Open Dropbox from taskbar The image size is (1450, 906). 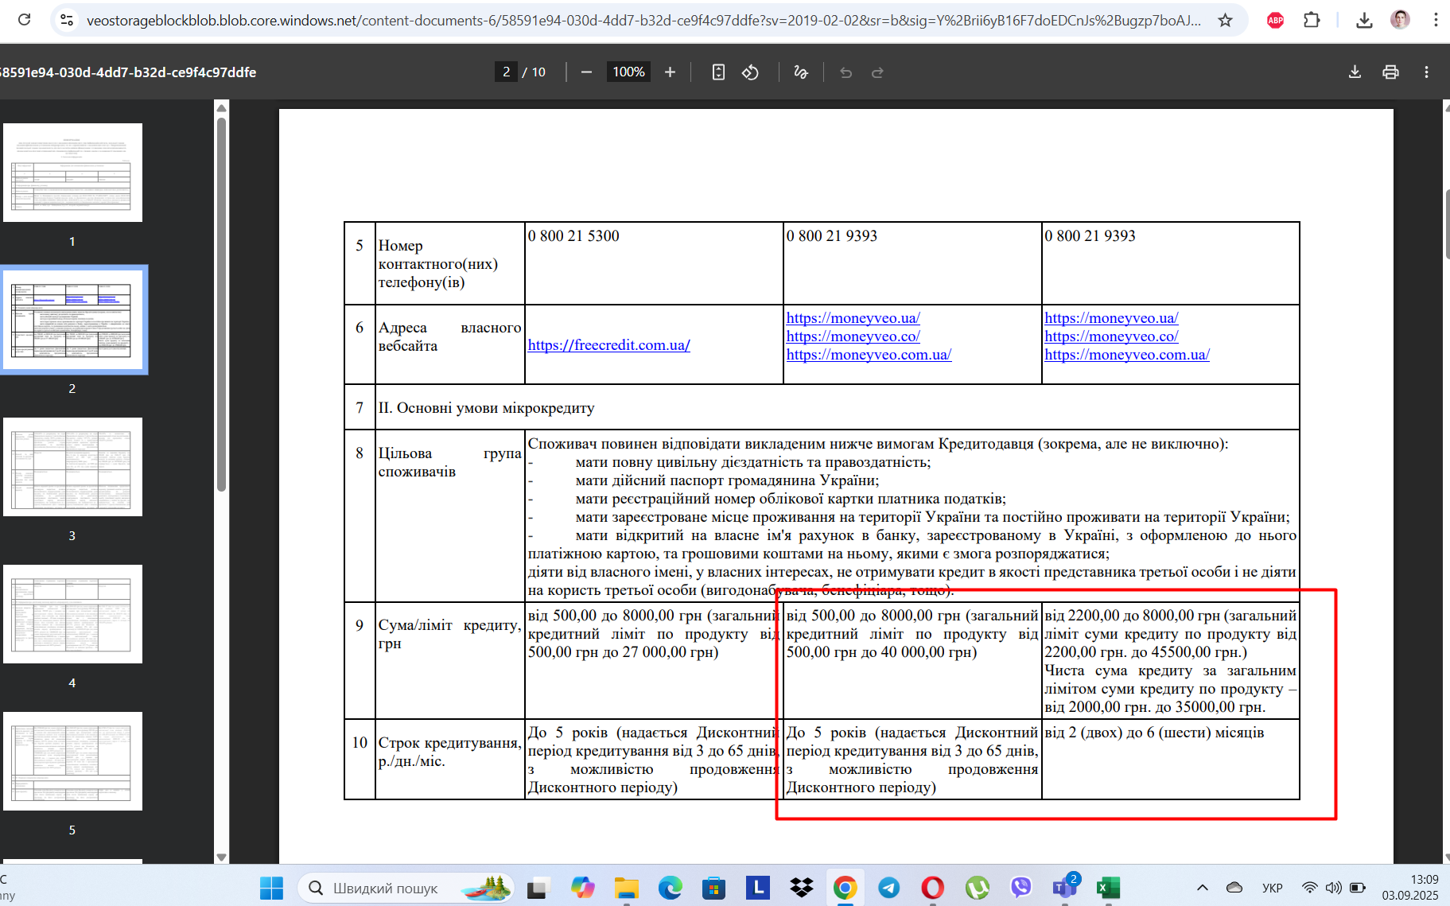coord(802,888)
